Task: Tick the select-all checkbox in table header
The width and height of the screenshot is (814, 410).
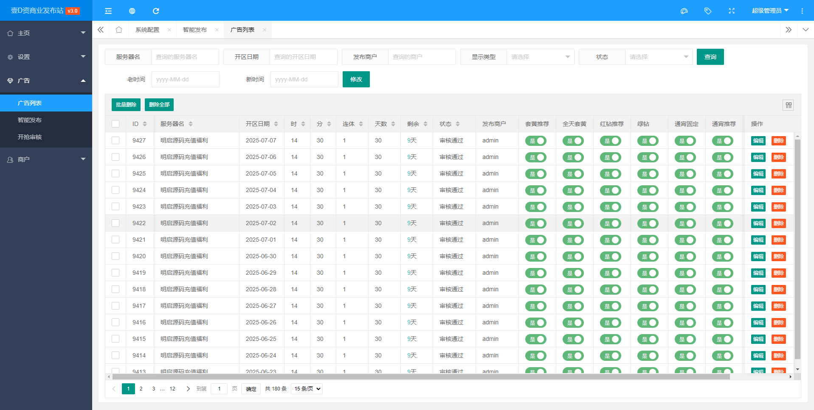Action: (115, 124)
